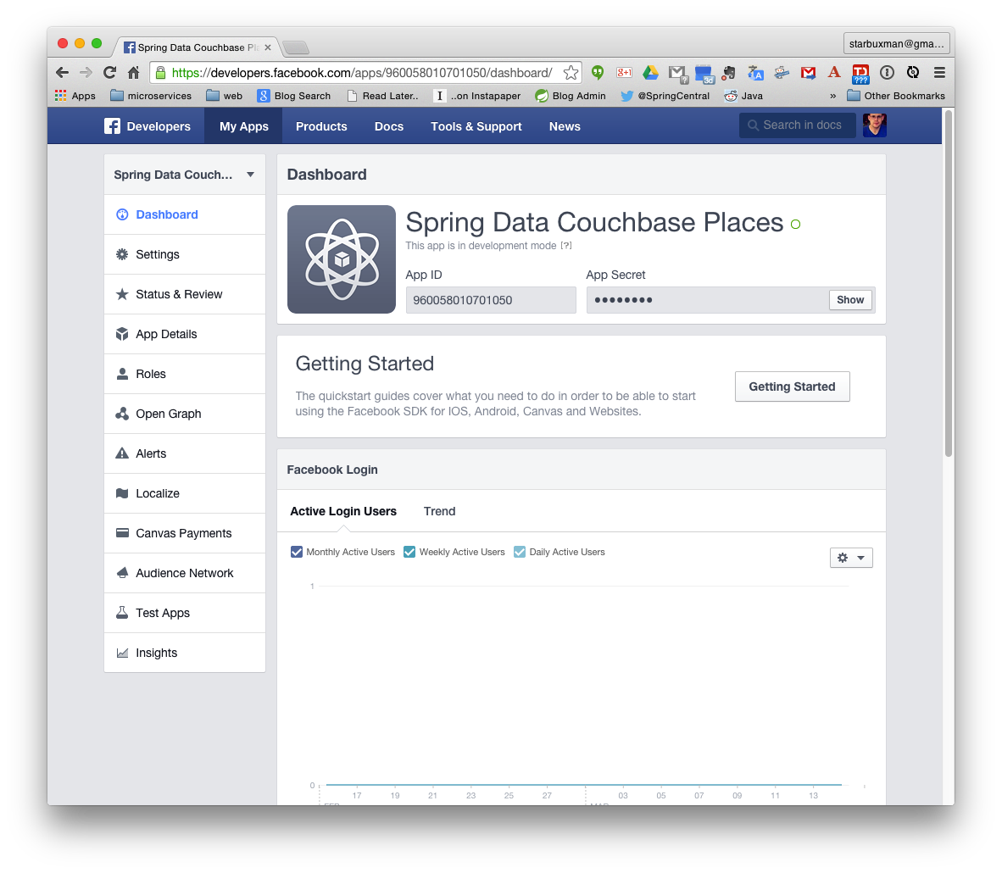Click in the Search in docs field
Screen dimensions: 1002x873
click(798, 125)
